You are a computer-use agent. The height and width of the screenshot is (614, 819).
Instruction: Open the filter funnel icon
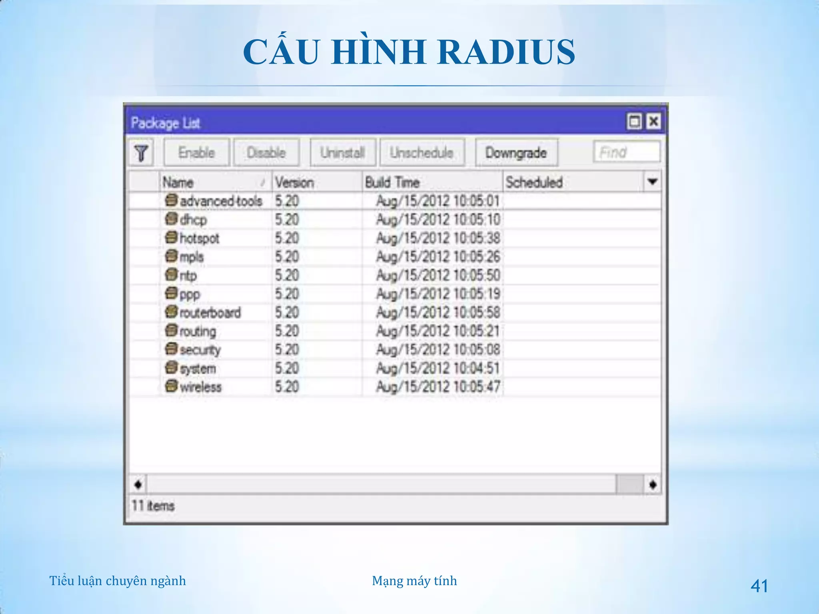click(141, 152)
